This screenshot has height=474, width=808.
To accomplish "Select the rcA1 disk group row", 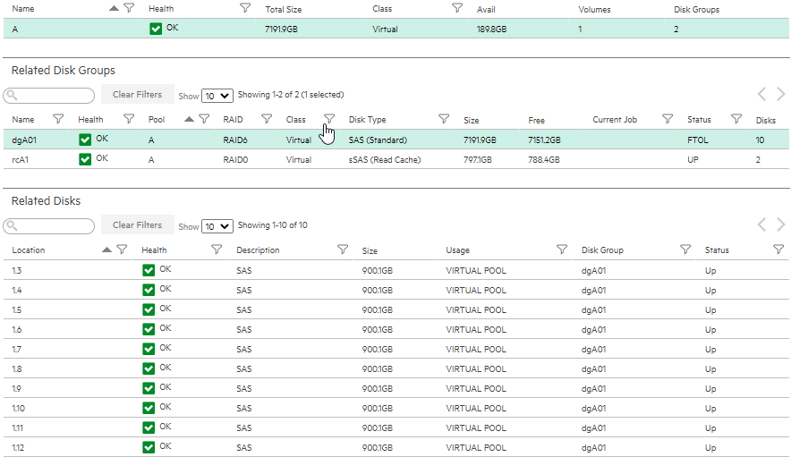I will 395,159.
